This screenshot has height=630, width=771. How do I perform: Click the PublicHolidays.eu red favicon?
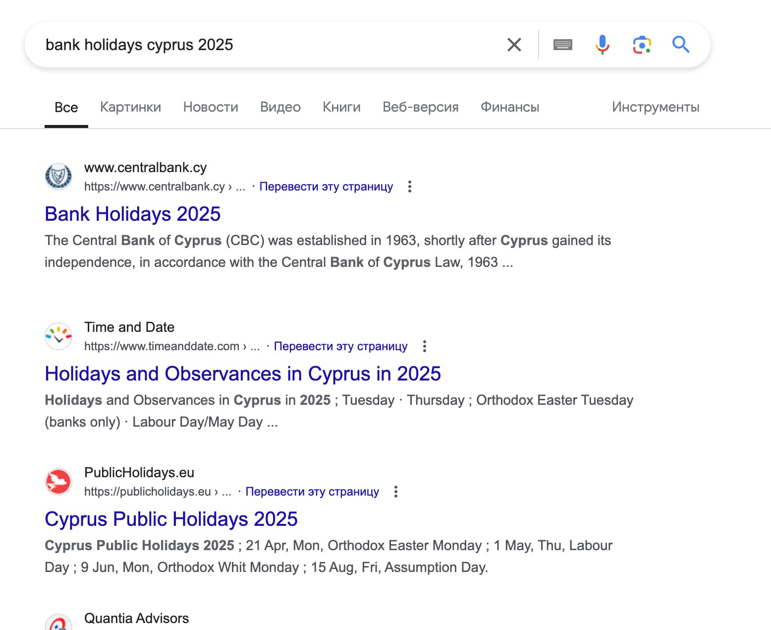[58, 482]
